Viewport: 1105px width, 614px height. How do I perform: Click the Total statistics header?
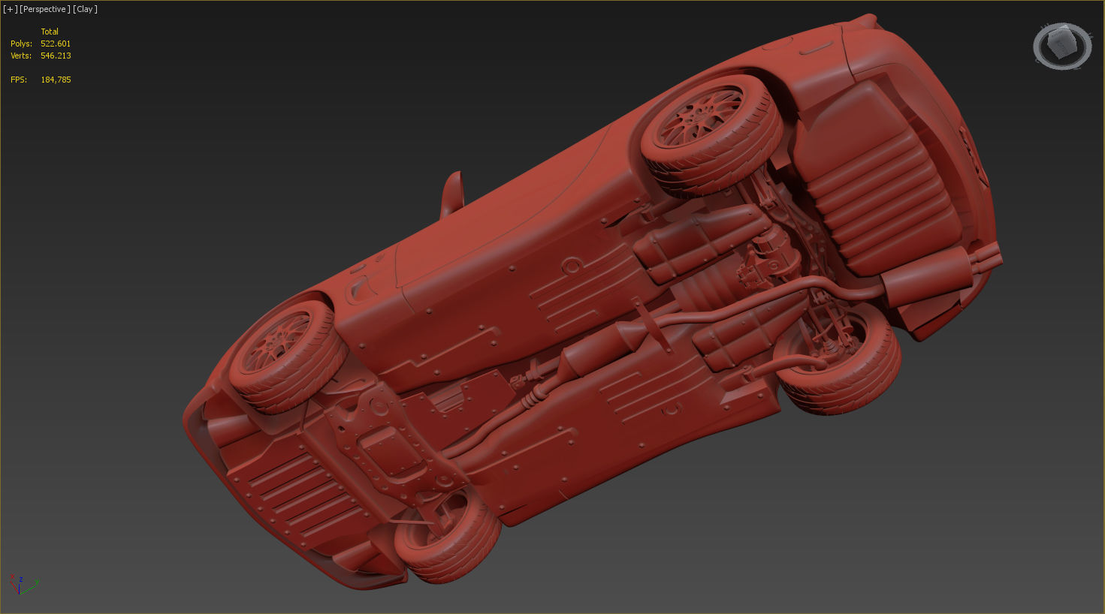pos(50,32)
